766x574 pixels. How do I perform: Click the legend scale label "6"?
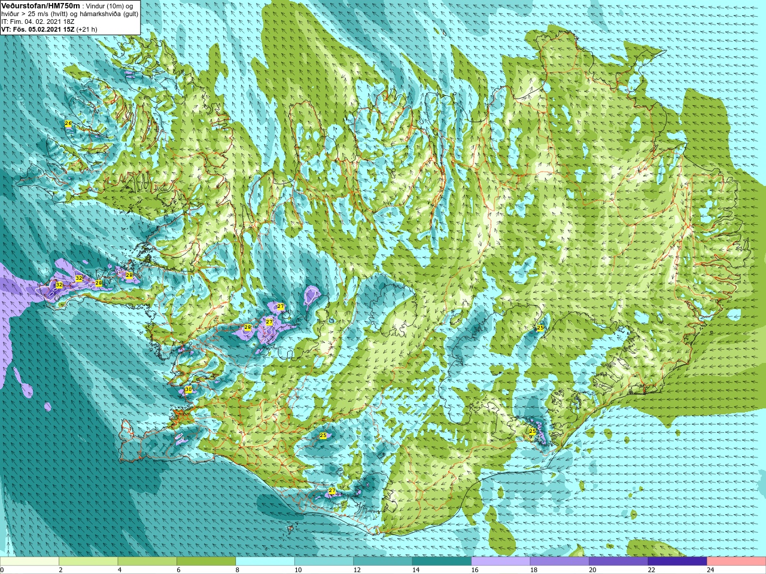(x=178, y=570)
